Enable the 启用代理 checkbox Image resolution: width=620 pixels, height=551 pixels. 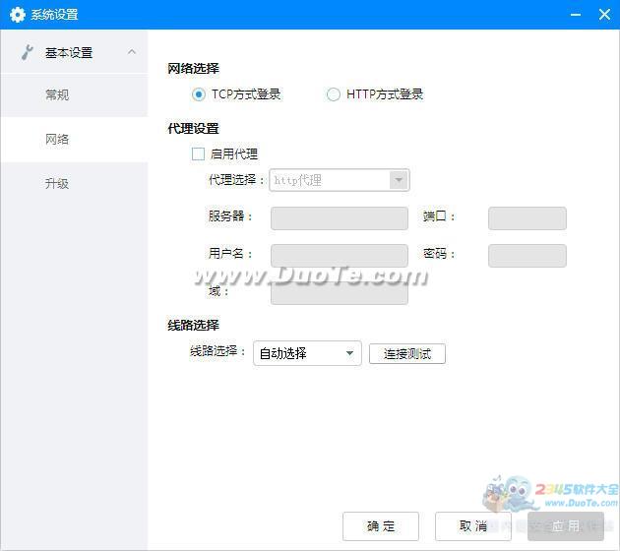point(198,153)
